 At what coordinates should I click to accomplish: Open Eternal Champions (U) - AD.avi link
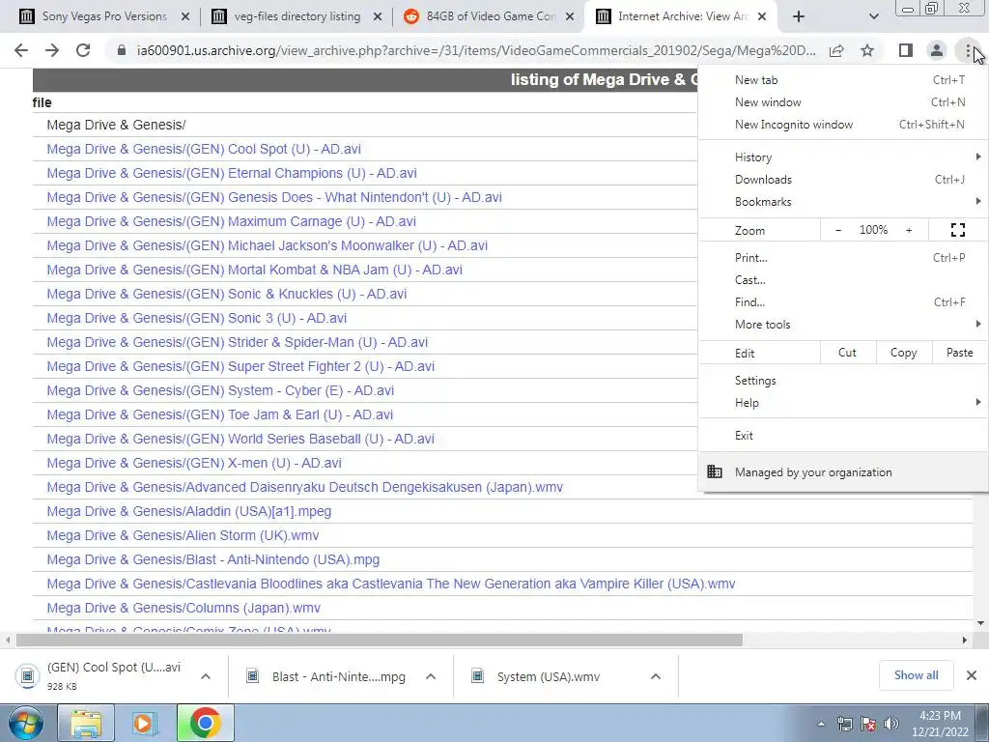click(x=232, y=174)
